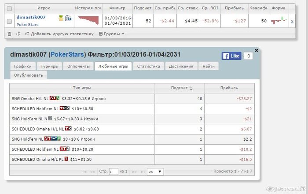308x194 pixels.
Task: Click the PokerStars link under the player name
Action: [x=27, y=25]
